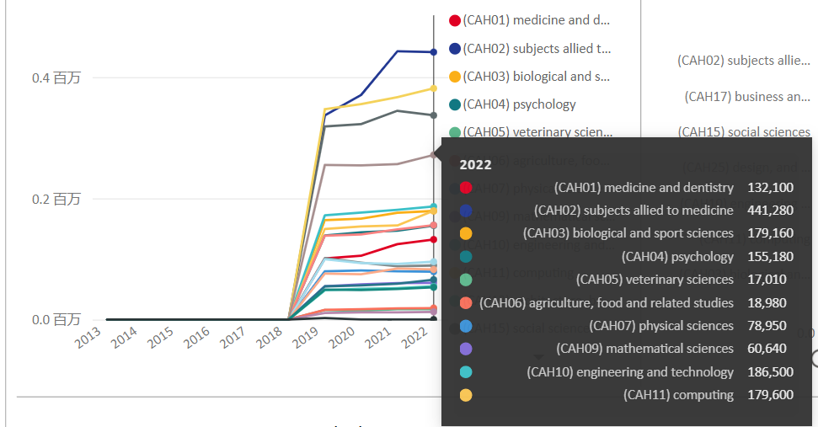Toggle the '(CAH01) medicine and d...' legend label

[536, 20]
